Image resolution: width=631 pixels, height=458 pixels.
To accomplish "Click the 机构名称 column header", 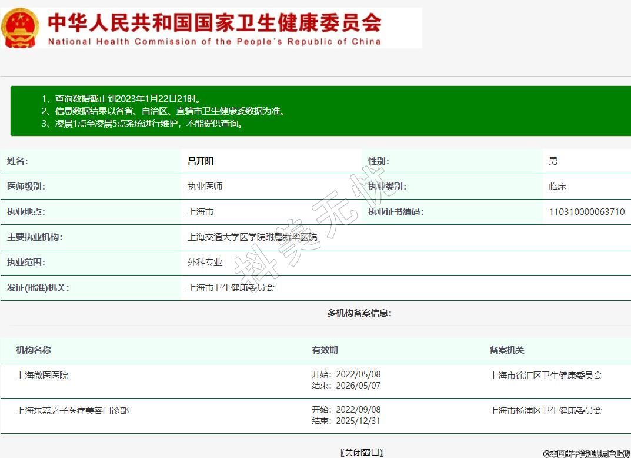I will coord(34,350).
